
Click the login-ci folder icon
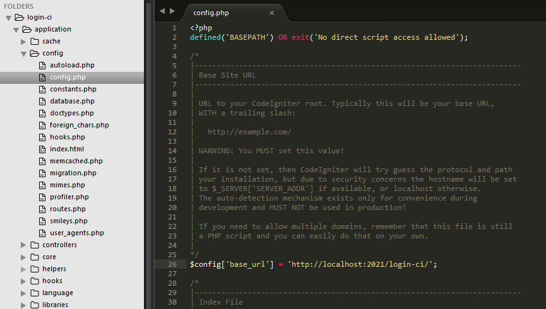tap(20, 17)
